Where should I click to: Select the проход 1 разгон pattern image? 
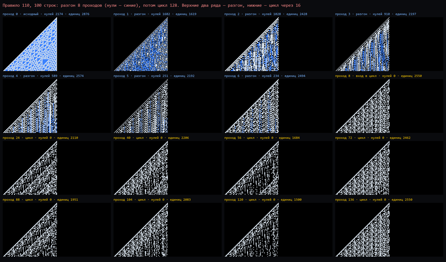point(168,44)
